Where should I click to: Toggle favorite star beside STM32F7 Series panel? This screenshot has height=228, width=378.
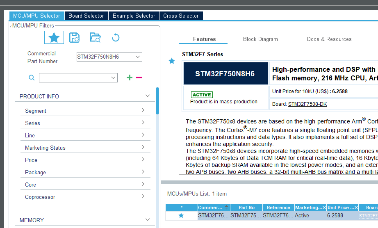[x=172, y=61]
